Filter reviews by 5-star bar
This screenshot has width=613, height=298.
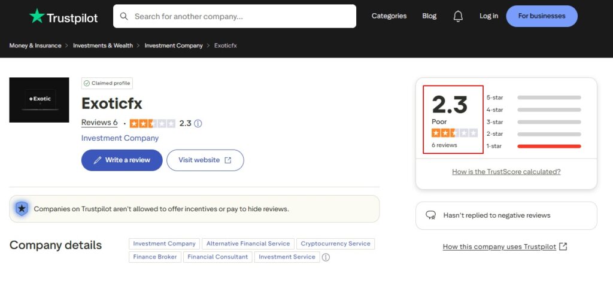click(x=548, y=97)
